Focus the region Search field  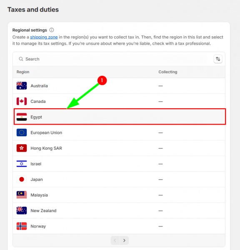point(112,59)
